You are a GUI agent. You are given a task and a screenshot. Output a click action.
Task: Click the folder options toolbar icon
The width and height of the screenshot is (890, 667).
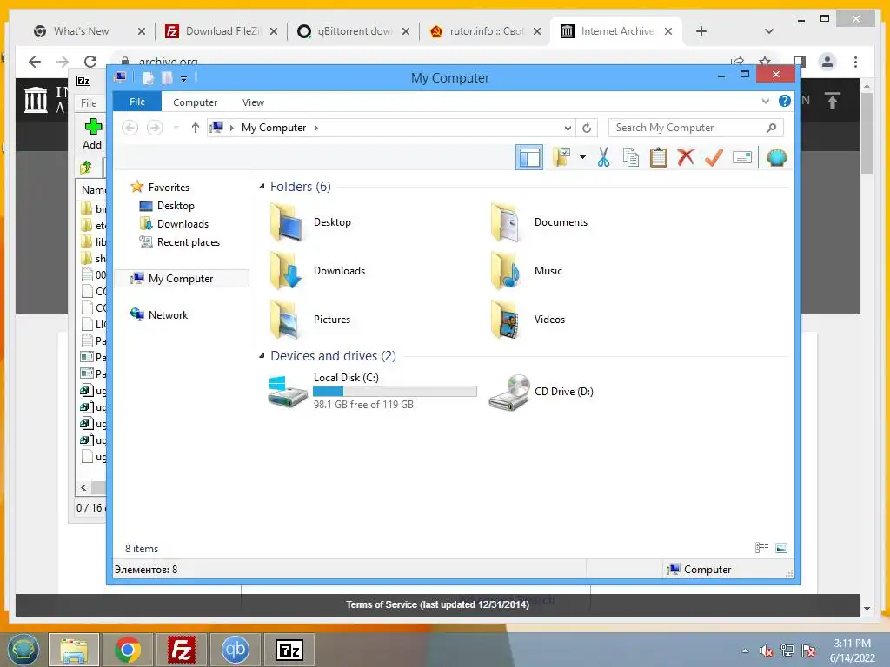(561, 157)
